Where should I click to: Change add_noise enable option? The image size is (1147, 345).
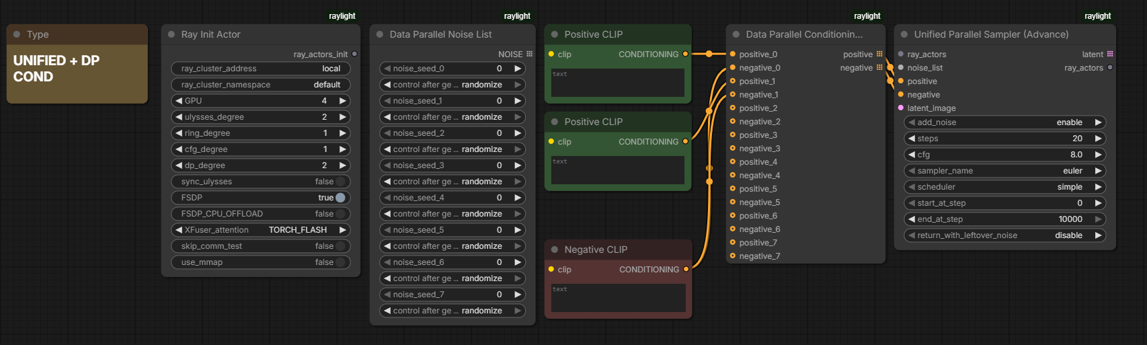pyautogui.click(x=1005, y=122)
